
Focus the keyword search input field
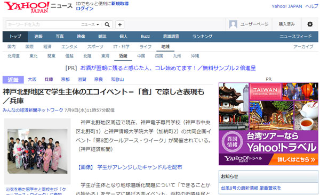(43, 24)
